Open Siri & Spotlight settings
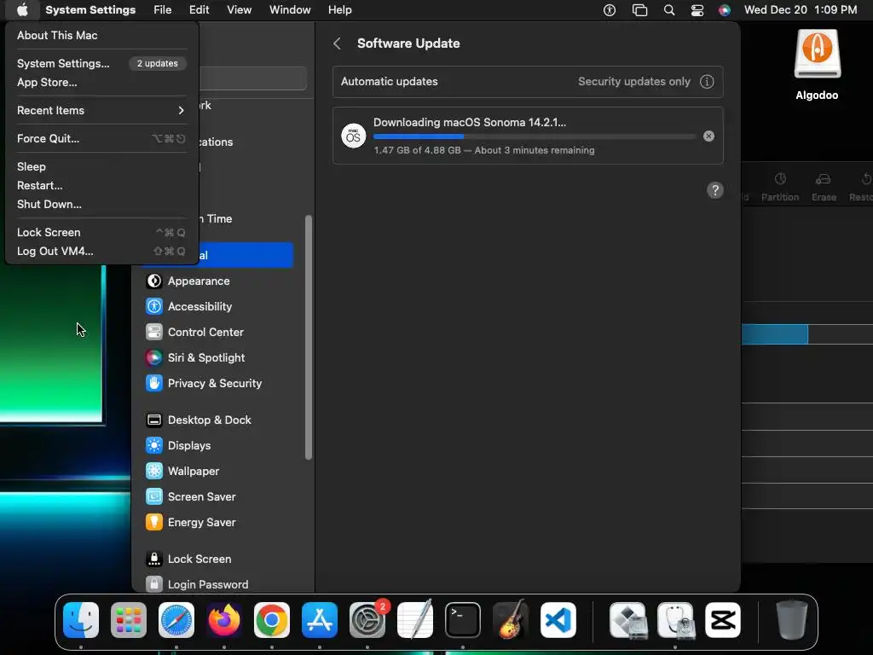Image resolution: width=873 pixels, height=655 pixels. coord(217,358)
